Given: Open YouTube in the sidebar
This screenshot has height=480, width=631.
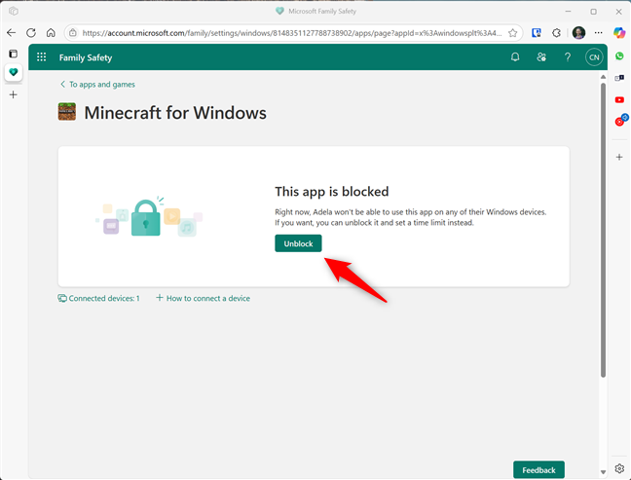Looking at the screenshot, I should point(619,99).
